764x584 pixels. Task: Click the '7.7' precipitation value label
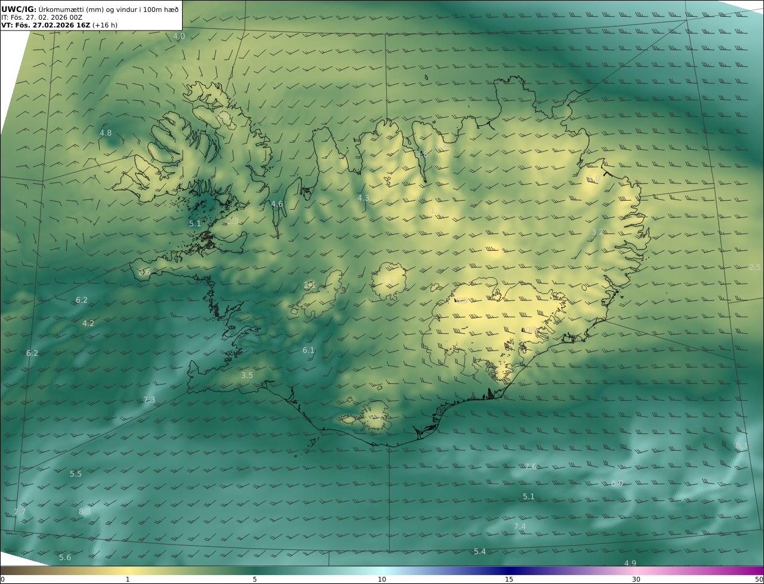point(20,512)
